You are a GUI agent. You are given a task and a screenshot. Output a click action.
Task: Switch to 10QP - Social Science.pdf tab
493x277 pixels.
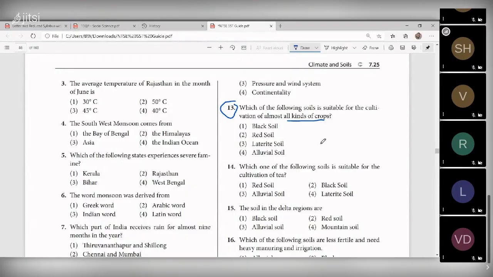pos(104,26)
